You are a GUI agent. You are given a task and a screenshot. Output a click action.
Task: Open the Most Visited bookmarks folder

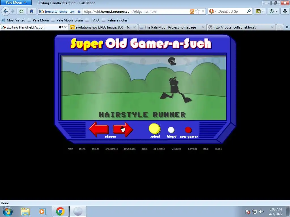13,20
